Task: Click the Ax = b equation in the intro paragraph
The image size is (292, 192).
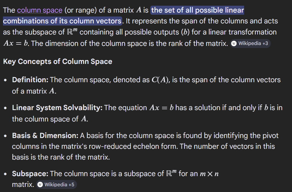Action: [x=16, y=43]
